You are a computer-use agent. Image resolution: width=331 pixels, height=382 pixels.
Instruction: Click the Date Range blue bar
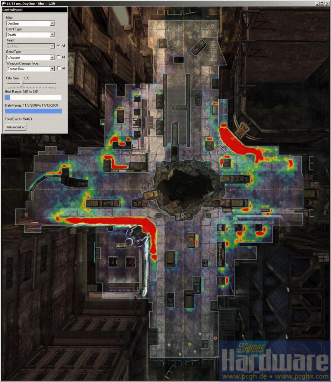coord(33,111)
